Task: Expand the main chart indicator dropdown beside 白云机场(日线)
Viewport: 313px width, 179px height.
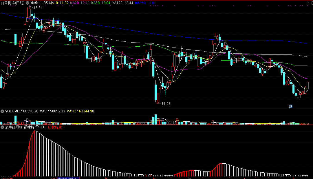Action: click(x=28, y=3)
